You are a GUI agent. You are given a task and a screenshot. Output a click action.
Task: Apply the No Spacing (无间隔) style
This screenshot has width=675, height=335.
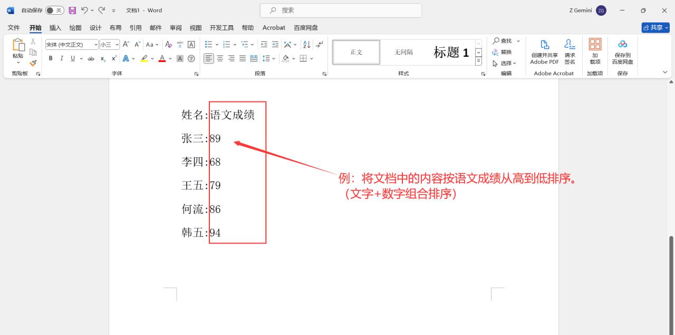(x=403, y=52)
